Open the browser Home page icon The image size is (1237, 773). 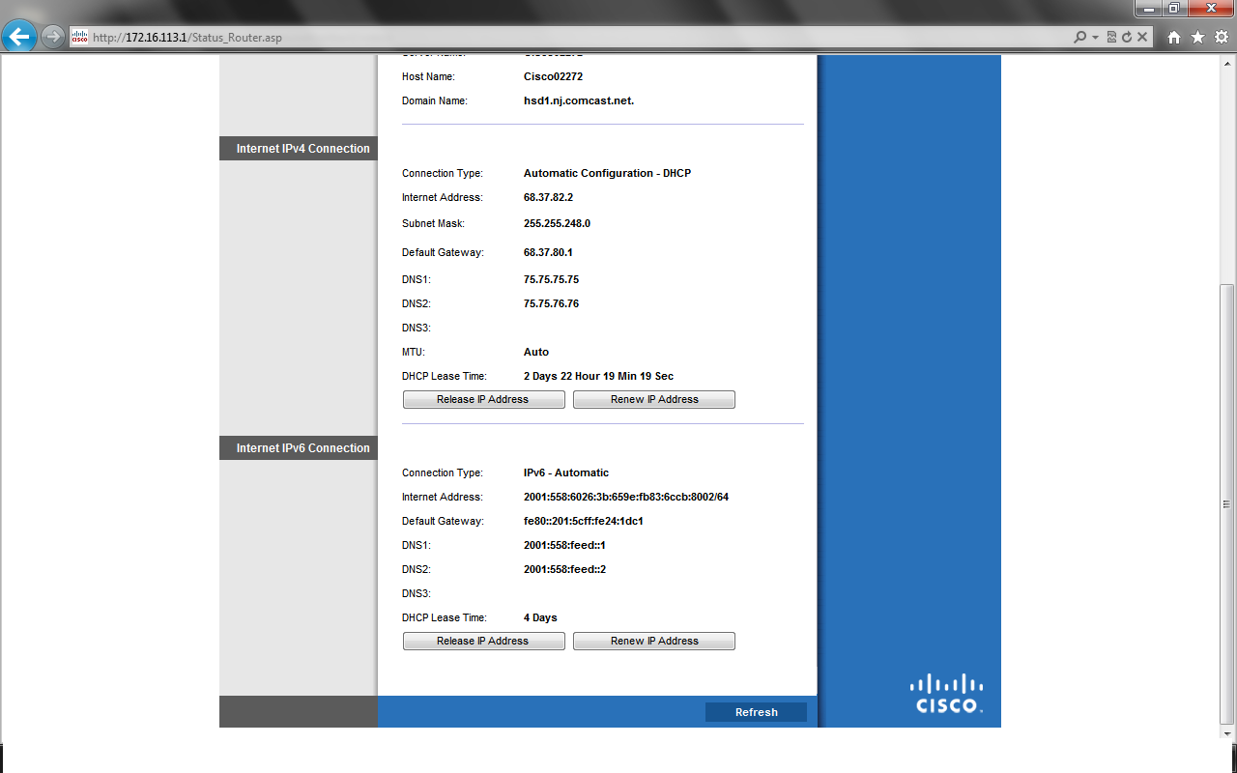click(x=1174, y=38)
